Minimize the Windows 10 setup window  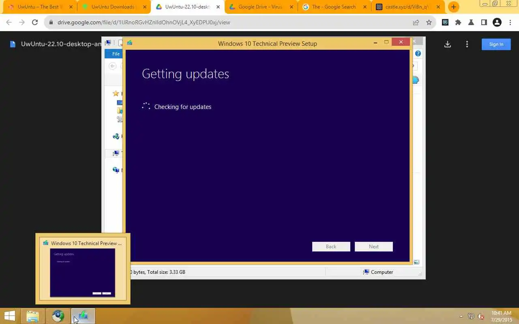pyautogui.click(x=375, y=42)
